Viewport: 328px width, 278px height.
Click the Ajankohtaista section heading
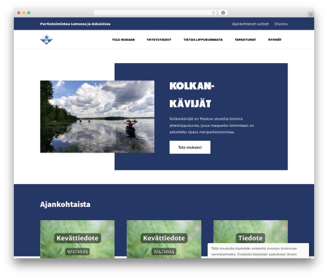coord(65,204)
